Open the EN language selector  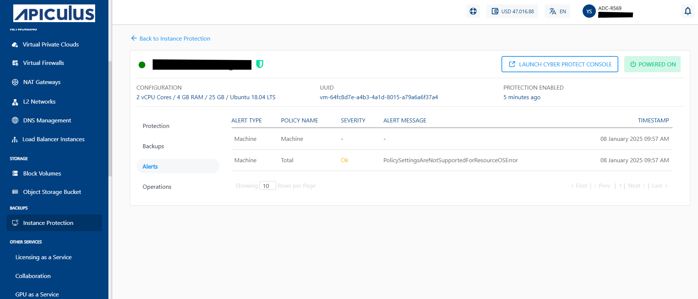pyautogui.click(x=557, y=11)
